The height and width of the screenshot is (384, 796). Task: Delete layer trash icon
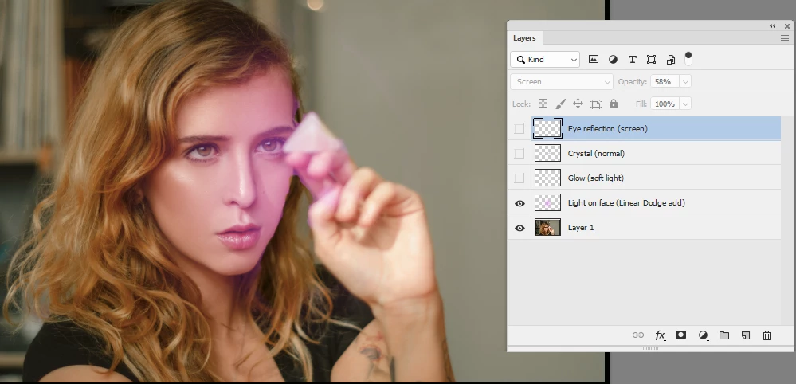(x=767, y=335)
